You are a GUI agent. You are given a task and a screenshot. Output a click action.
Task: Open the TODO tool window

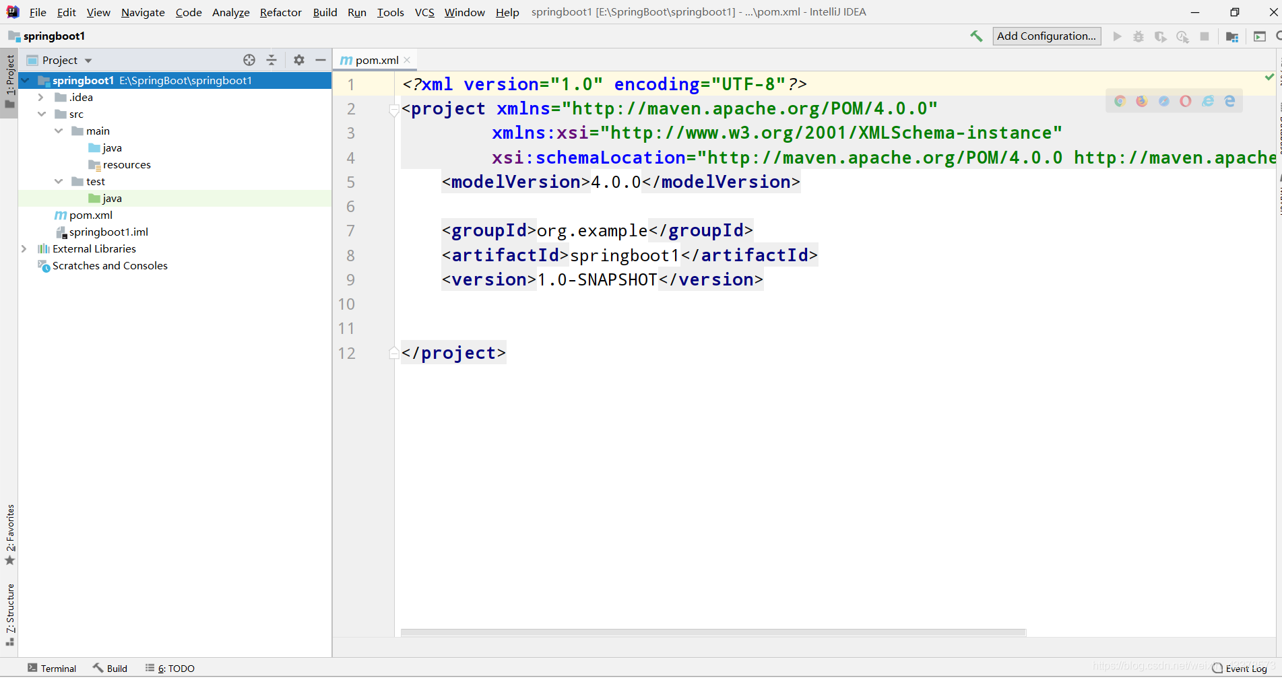[x=170, y=668]
